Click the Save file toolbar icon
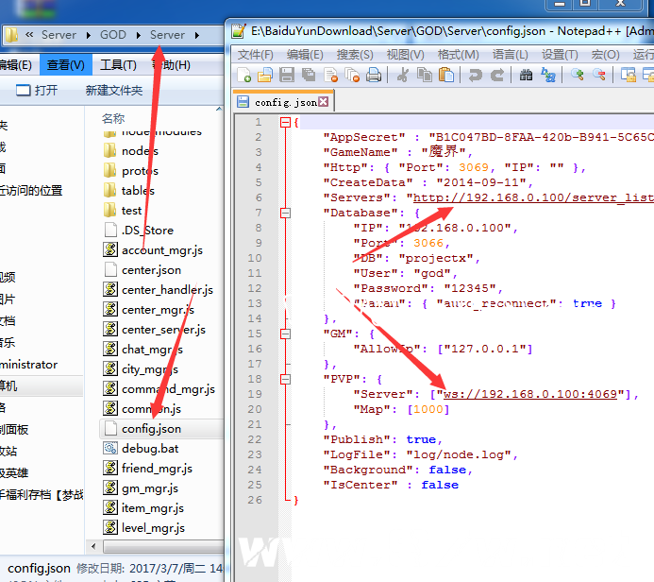The width and height of the screenshot is (654, 582). pyautogui.click(x=287, y=76)
